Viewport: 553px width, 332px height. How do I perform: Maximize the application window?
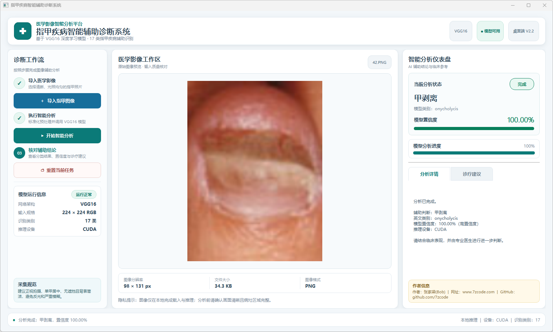[x=529, y=5]
